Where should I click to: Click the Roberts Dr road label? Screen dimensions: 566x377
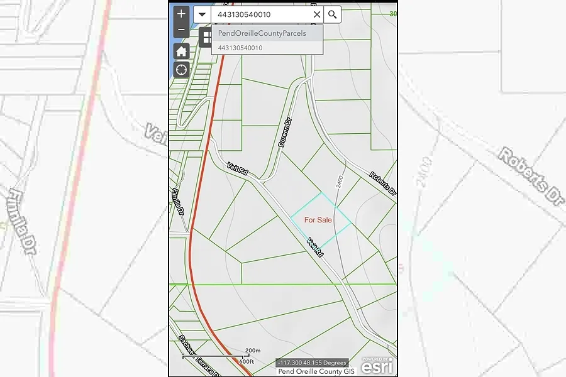[x=382, y=183]
